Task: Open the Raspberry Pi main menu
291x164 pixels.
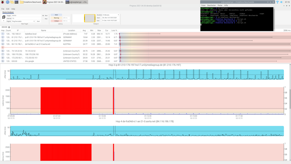Action: 2,2
